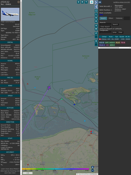Click the L map control button
131x175 pixels.
(96, 15)
